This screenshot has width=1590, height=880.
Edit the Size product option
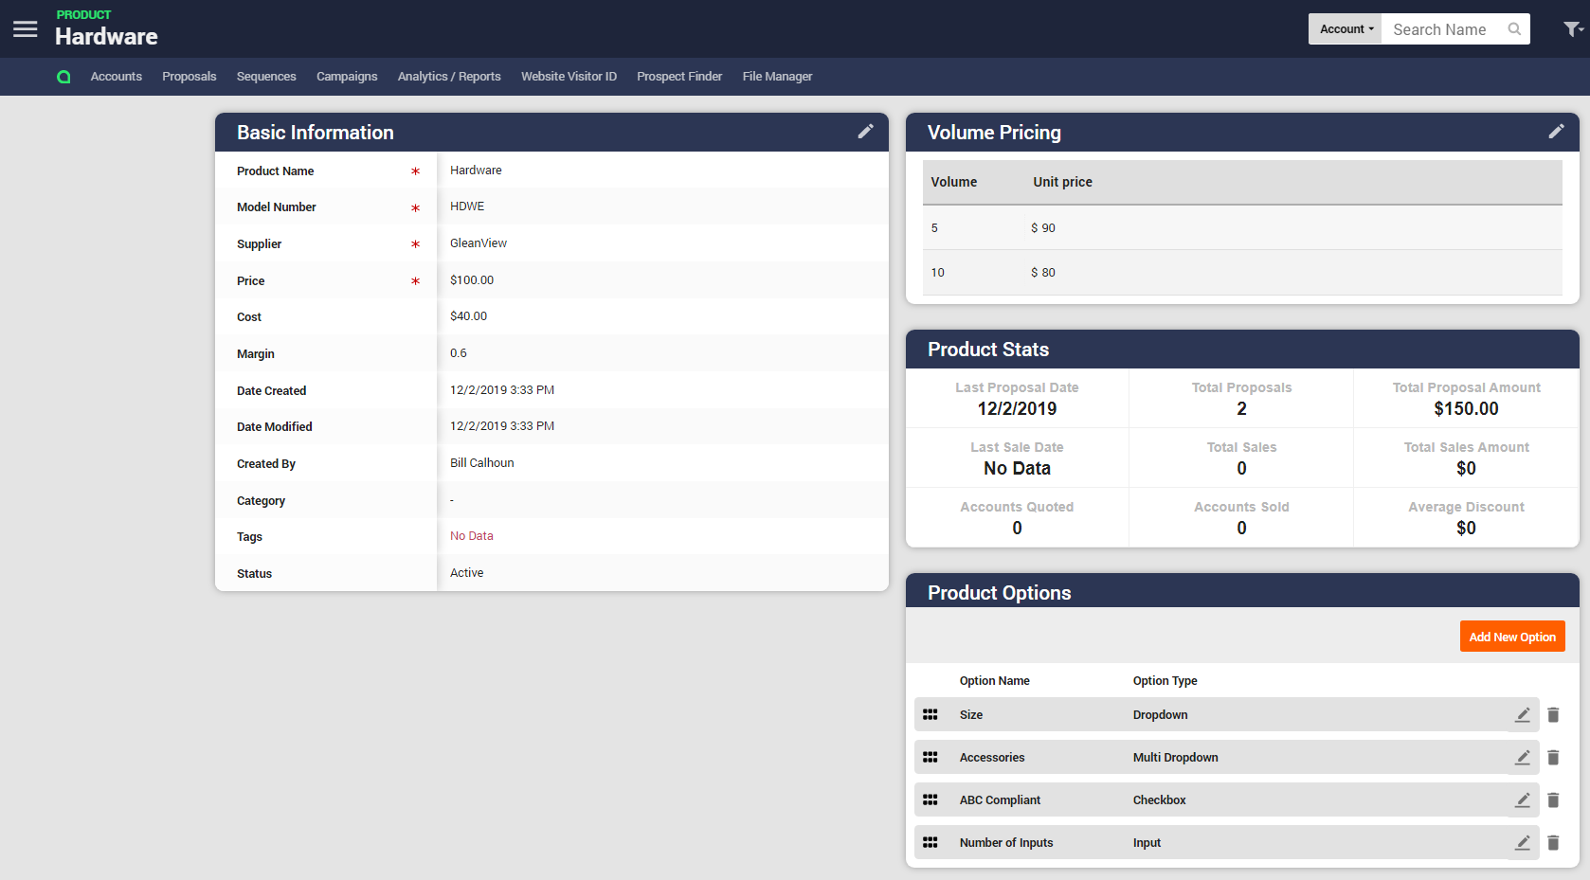[1522, 714]
